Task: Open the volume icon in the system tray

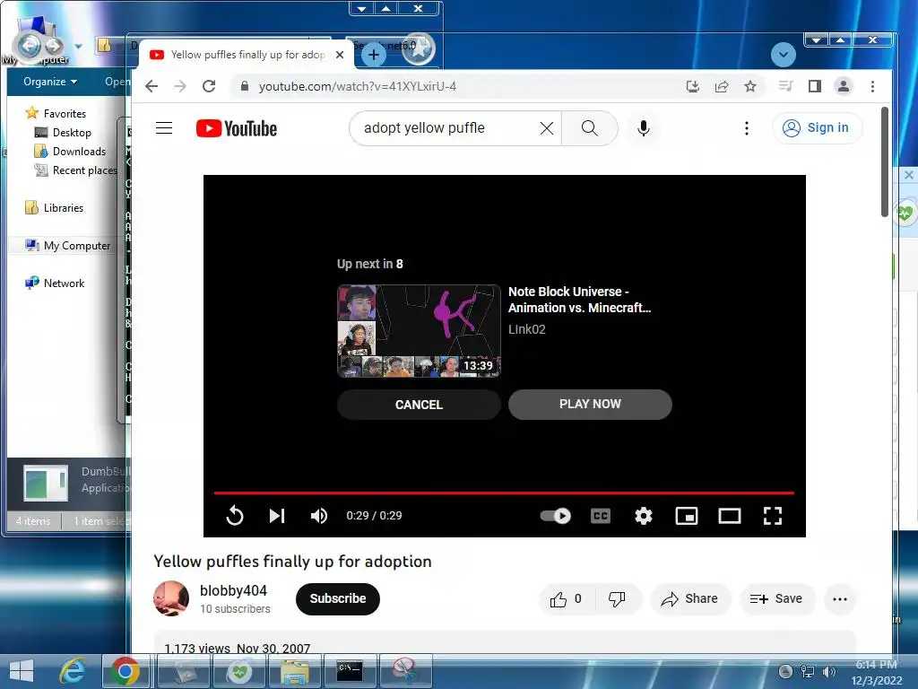Action: pos(828,671)
